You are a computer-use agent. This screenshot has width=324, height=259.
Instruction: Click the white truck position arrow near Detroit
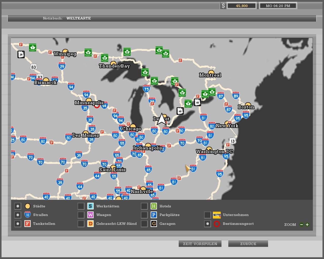click(x=161, y=119)
